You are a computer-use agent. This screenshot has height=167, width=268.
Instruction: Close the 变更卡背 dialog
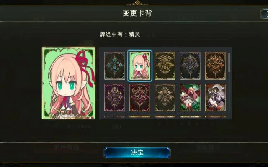(x=264, y=14)
